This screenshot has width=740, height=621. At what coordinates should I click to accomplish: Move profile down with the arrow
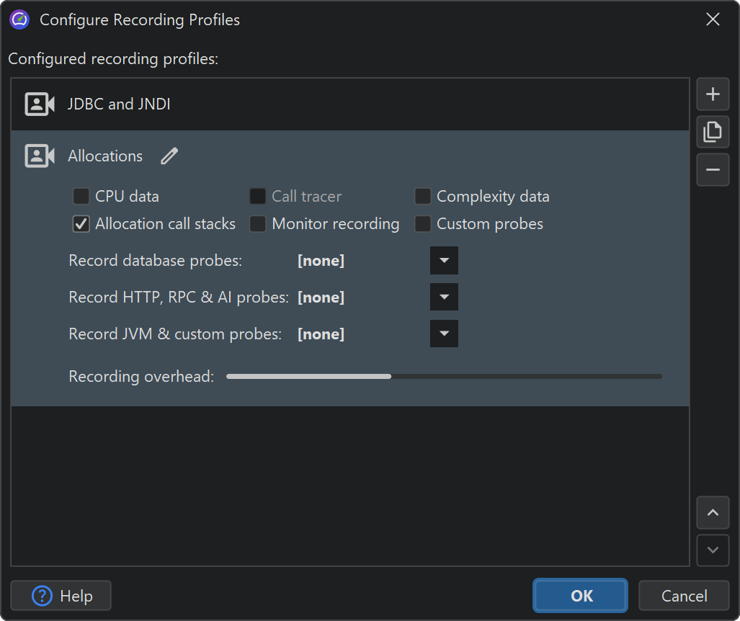click(x=713, y=550)
